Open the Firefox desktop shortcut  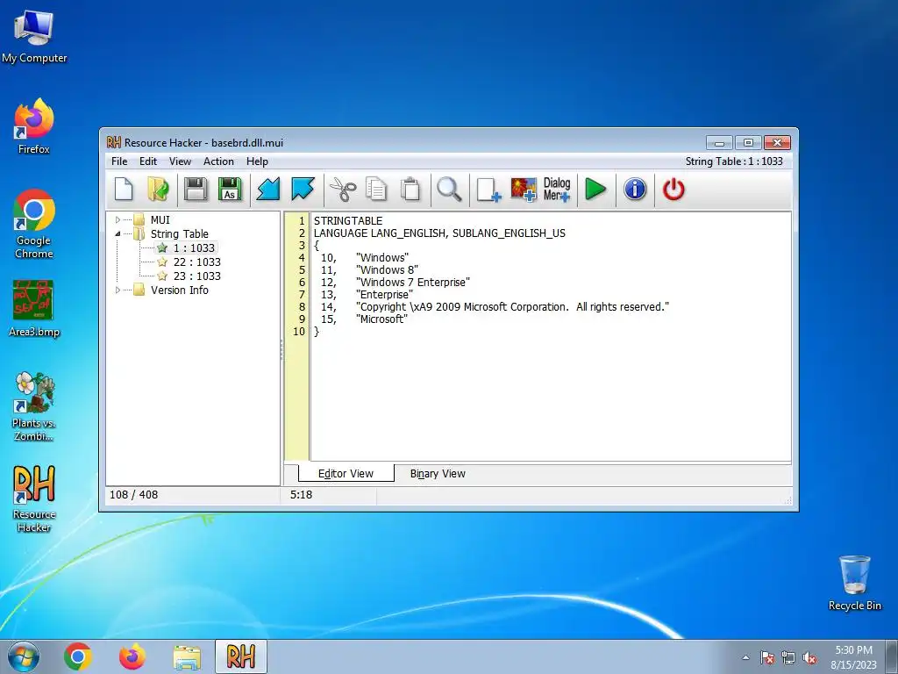tap(34, 127)
